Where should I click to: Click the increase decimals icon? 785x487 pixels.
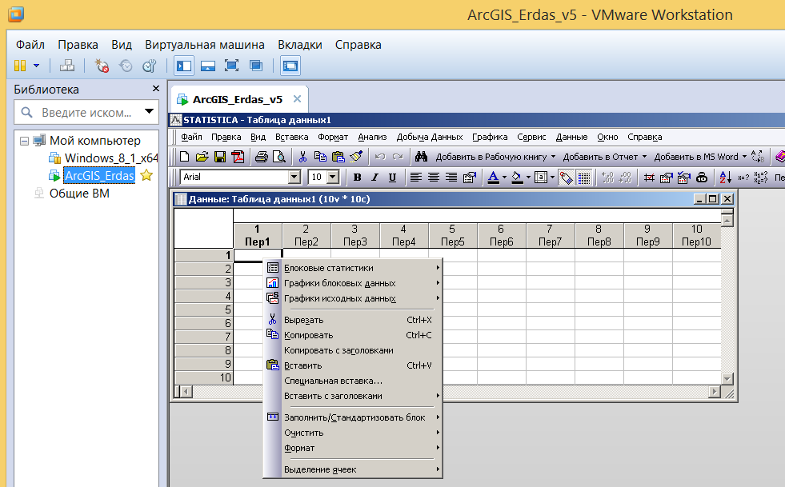pyautogui.click(x=607, y=178)
